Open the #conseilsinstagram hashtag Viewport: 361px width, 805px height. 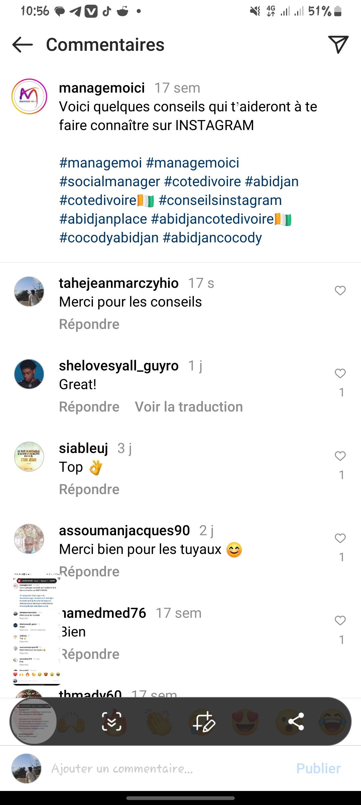coord(220,201)
